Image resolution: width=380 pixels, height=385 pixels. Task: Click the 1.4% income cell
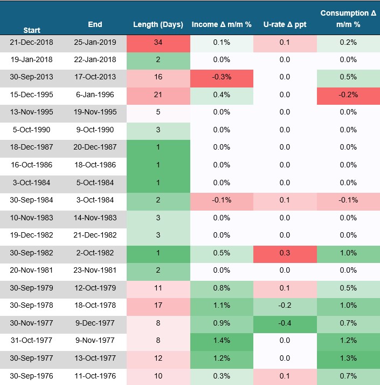[x=222, y=341]
